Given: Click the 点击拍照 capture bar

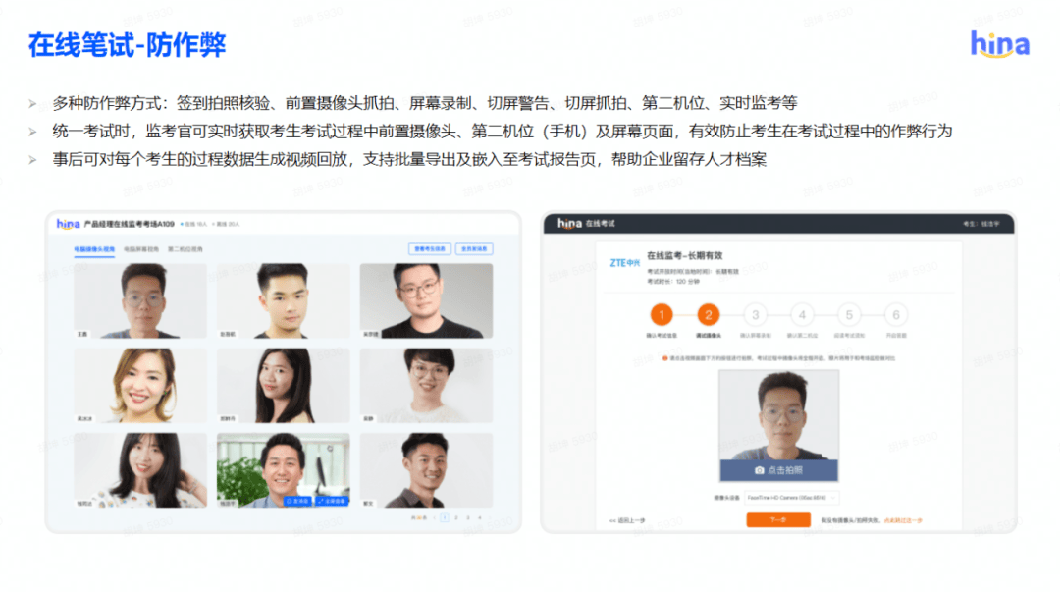Looking at the screenshot, I should coord(778,470).
